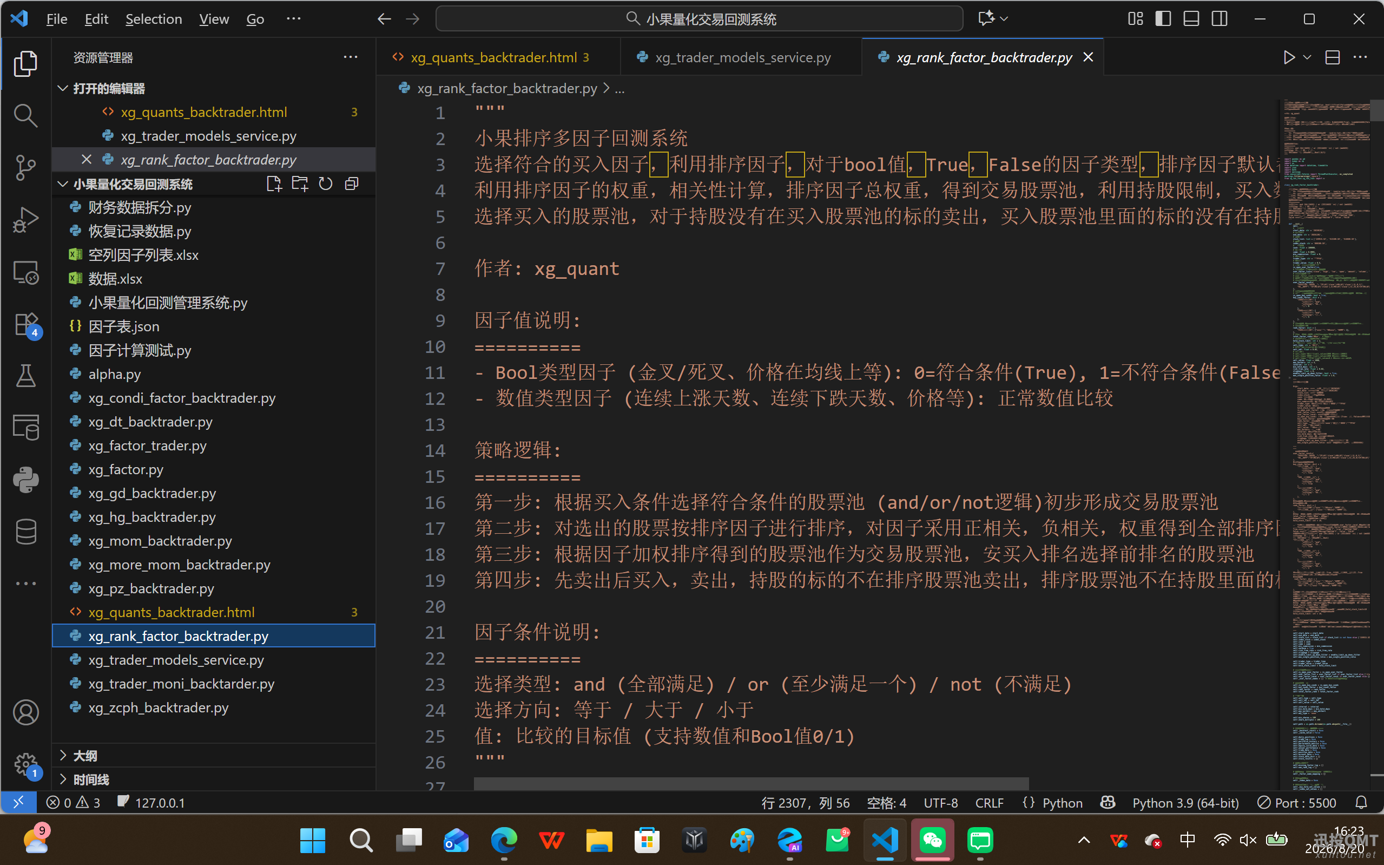Change CRLF line ending setting
Screen dimensions: 1384x865
(x=988, y=802)
